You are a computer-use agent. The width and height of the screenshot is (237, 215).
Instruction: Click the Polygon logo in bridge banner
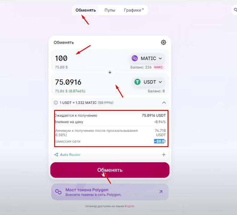click(58, 192)
